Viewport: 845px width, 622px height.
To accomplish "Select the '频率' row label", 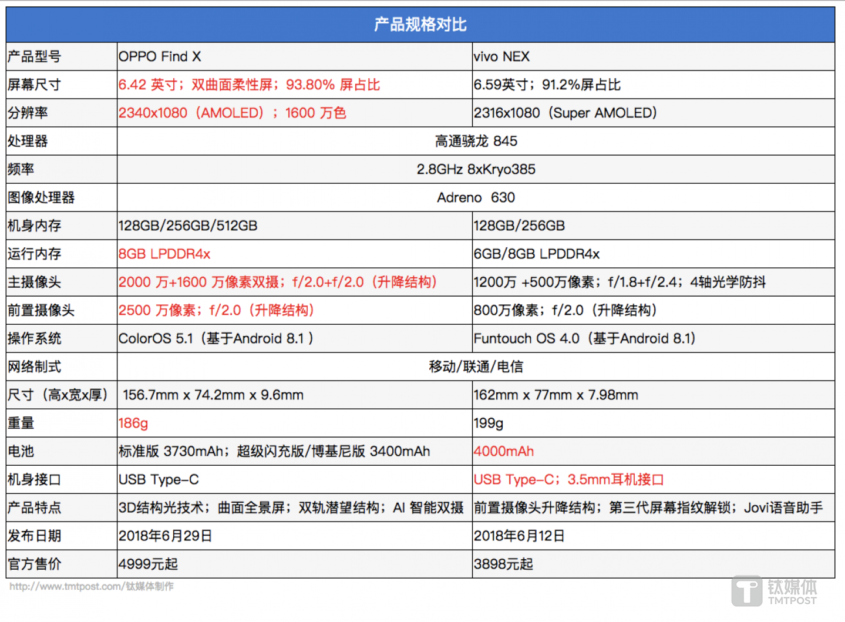I will 21,169.
